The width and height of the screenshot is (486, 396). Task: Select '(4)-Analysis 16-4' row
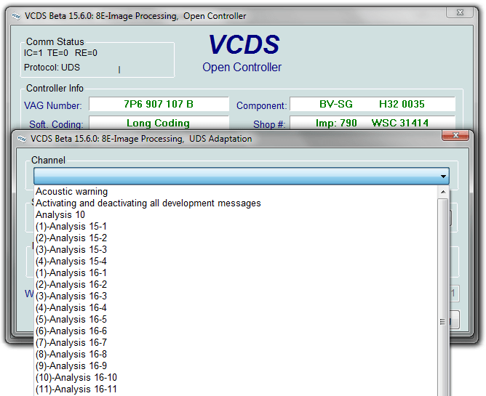click(236, 307)
